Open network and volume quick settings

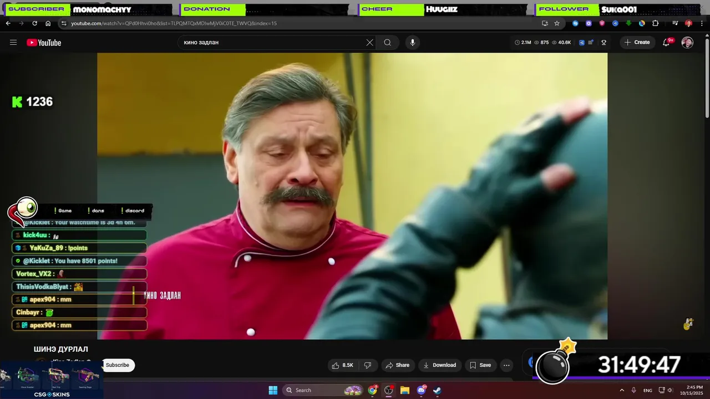point(667,390)
